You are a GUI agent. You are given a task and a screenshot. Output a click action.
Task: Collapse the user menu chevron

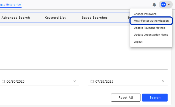[169, 5]
